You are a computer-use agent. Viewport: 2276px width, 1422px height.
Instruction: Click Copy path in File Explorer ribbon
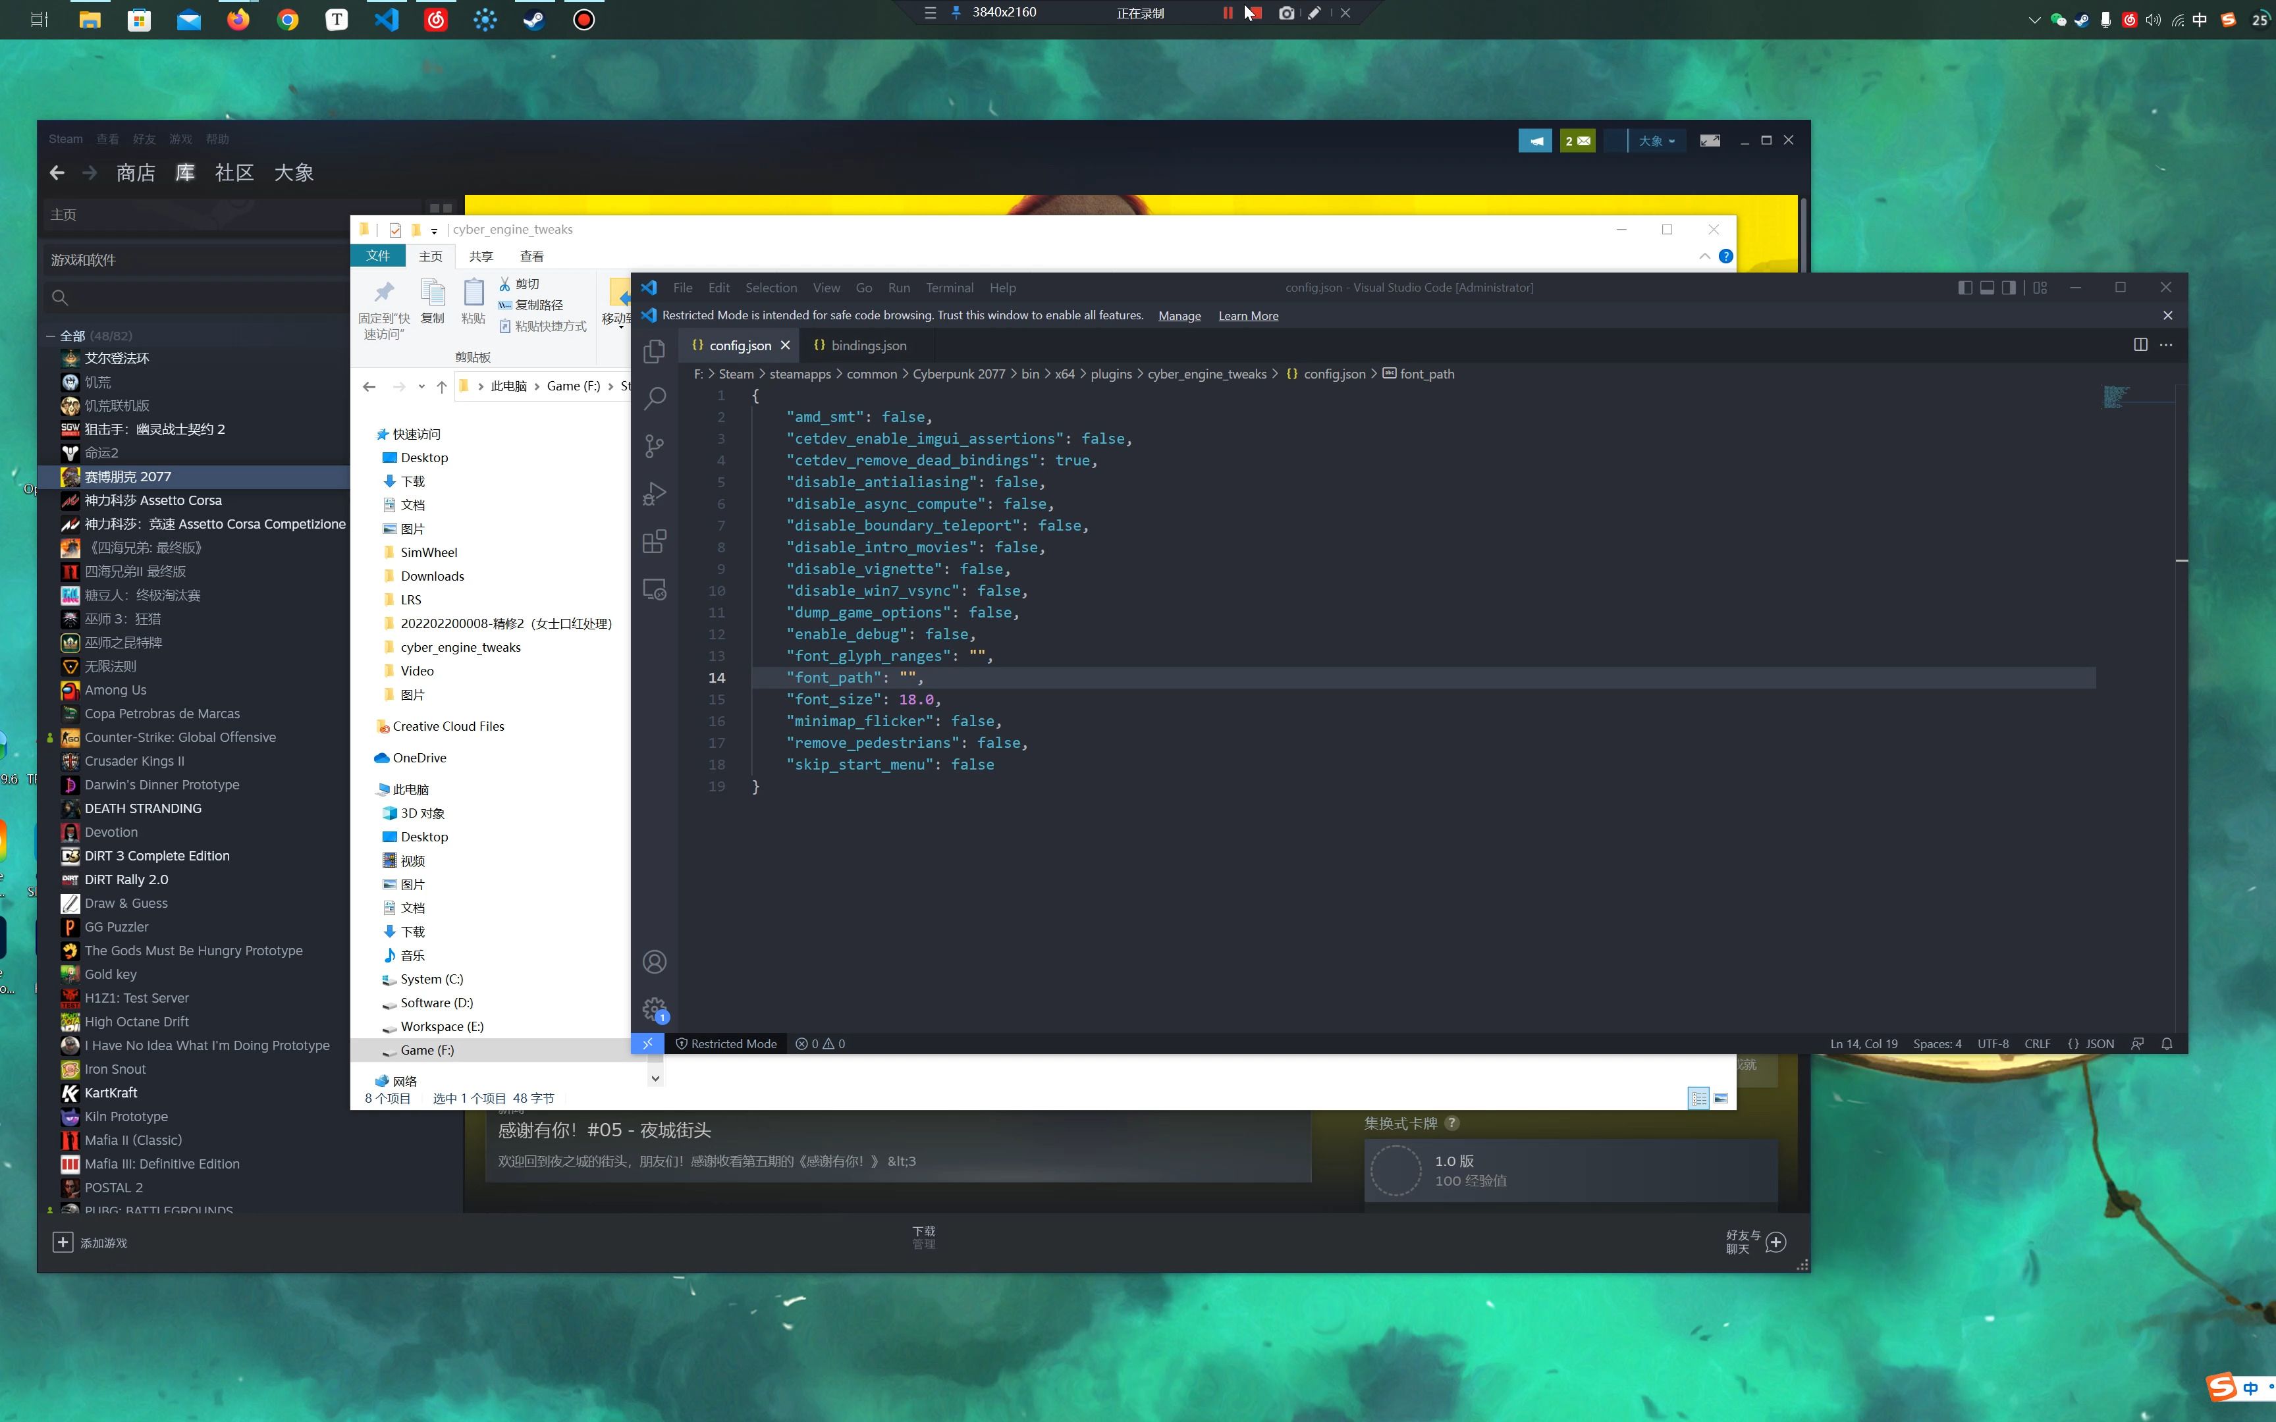point(530,305)
